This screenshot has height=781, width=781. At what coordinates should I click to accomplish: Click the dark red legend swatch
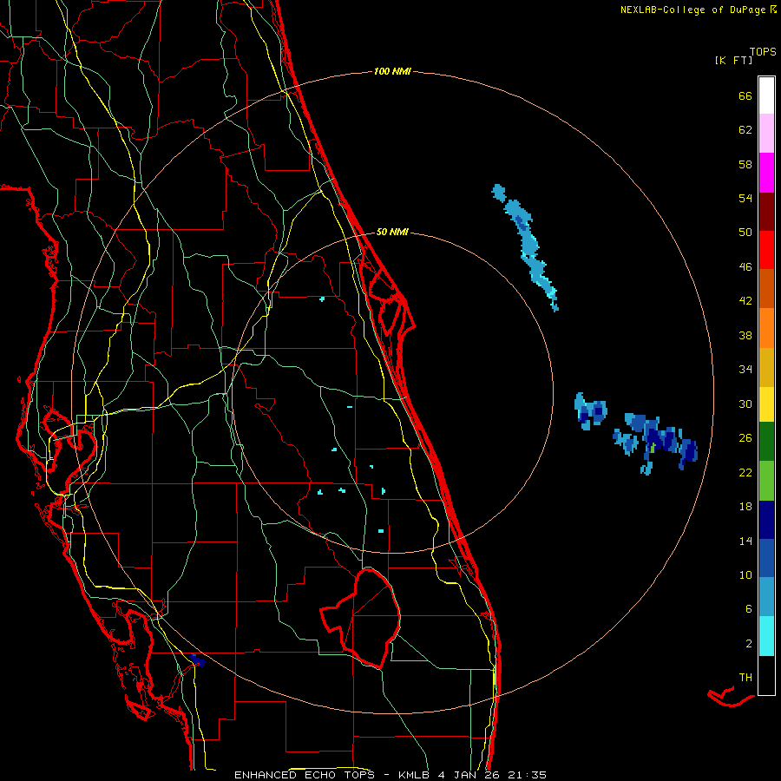click(766, 212)
